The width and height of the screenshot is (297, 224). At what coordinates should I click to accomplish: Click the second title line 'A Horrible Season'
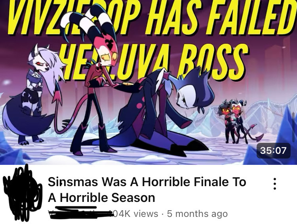click(x=101, y=198)
